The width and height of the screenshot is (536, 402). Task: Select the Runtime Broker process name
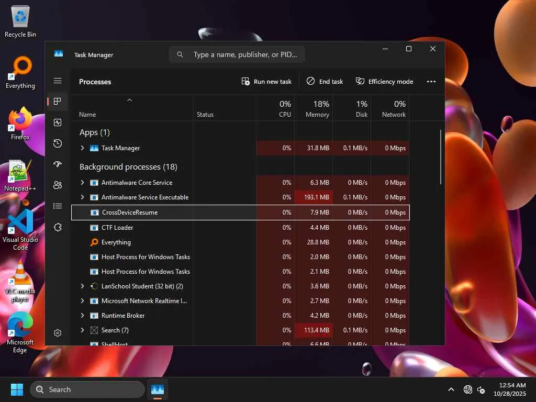pyautogui.click(x=122, y=315)
